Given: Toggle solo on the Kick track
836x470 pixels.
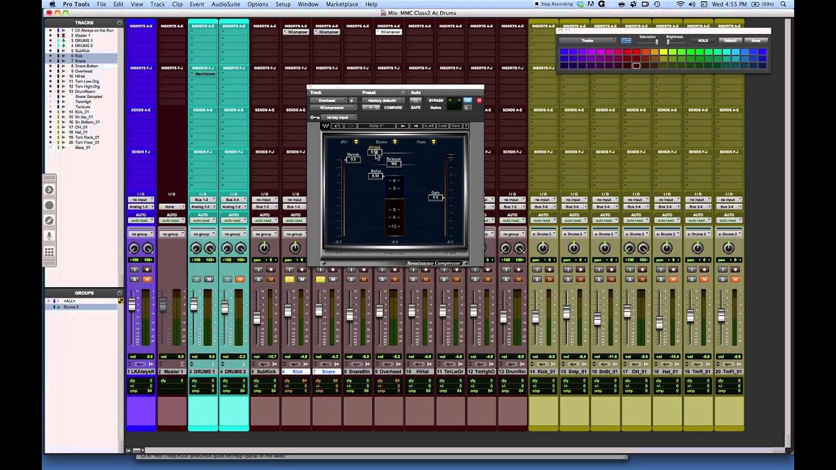Looking at the screenshot, I should click(289, 279).
